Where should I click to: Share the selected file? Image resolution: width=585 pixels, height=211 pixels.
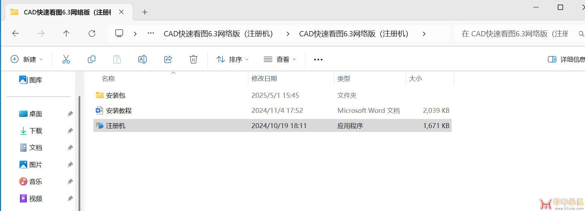point(168,59)
